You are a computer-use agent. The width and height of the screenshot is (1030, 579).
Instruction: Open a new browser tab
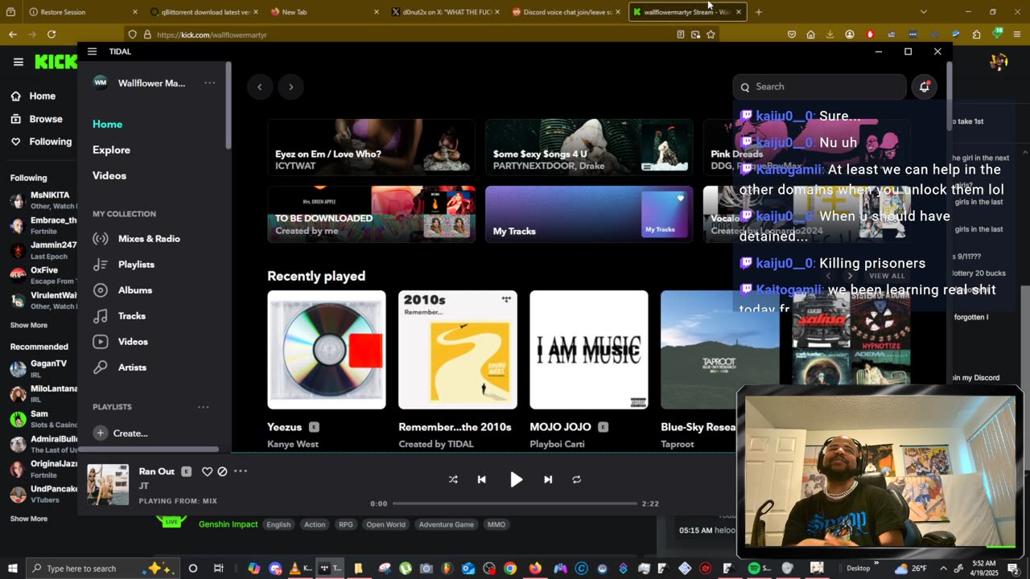pos(758,12)
